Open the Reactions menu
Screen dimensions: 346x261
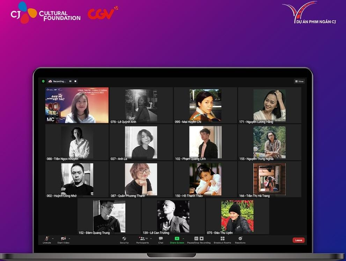(x=240, y=239)
